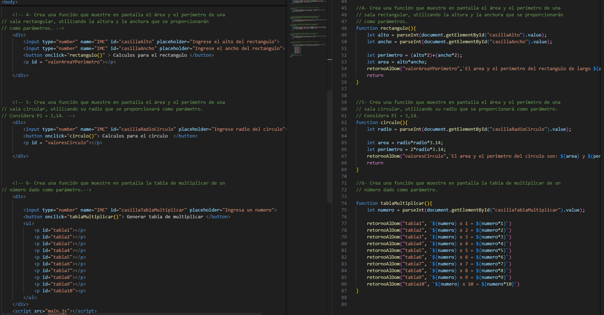The image size is (604, 315).
Task: Click the '<!-- 5- Crea una función' HTML comment
Action: 119,102
